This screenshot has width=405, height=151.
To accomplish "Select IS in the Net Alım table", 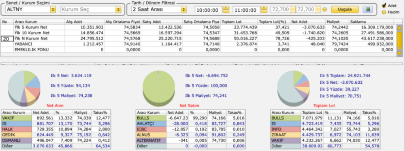I will [56, 123].
